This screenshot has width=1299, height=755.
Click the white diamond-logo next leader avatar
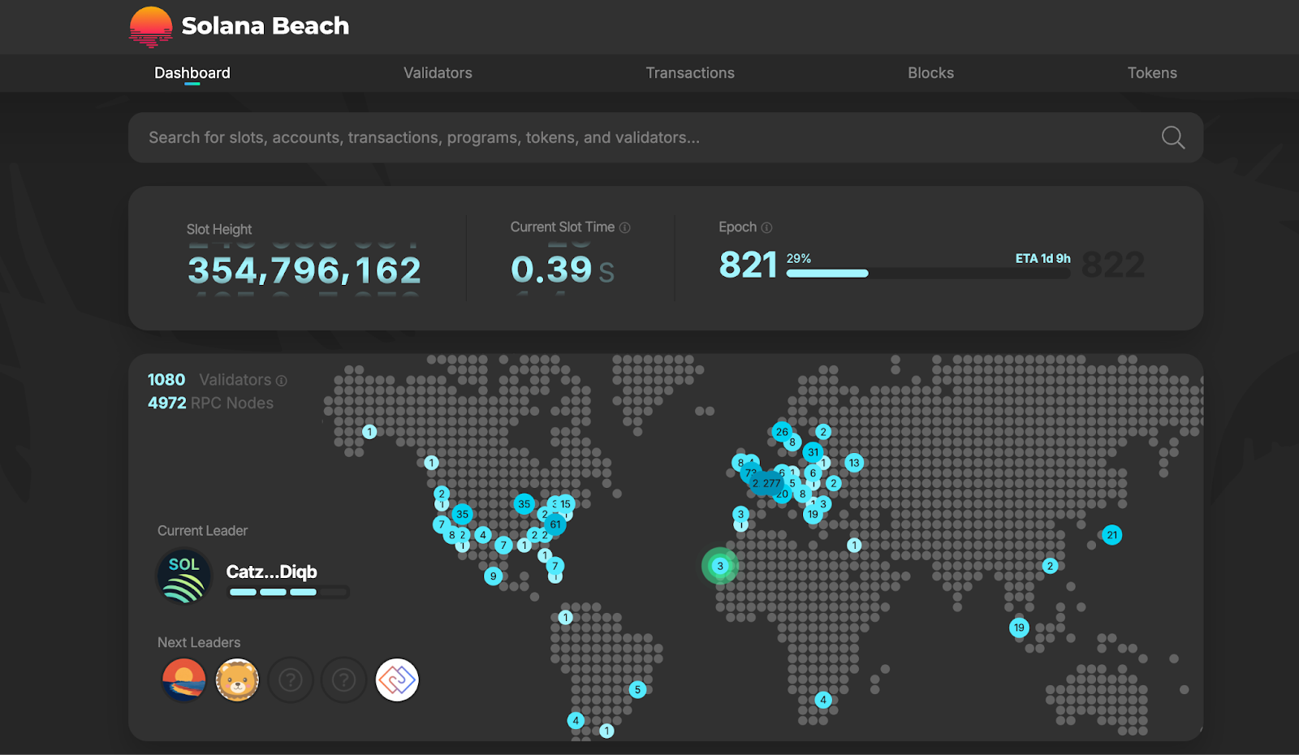pyautogui.click(x=396, y=680)
